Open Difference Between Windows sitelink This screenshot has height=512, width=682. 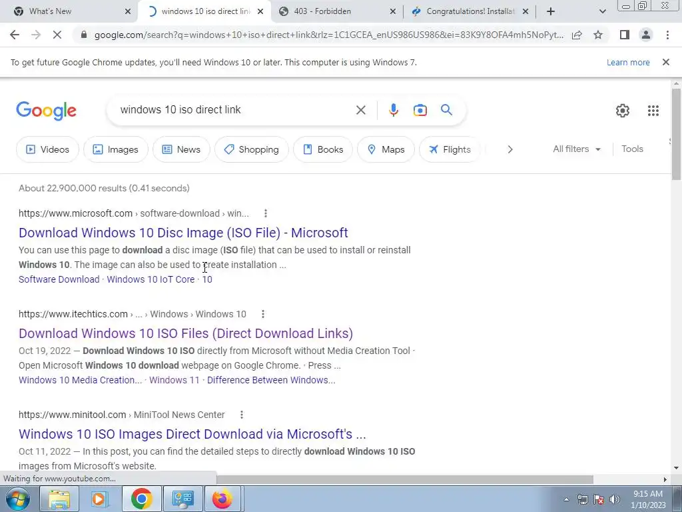[x=271, y=380]
